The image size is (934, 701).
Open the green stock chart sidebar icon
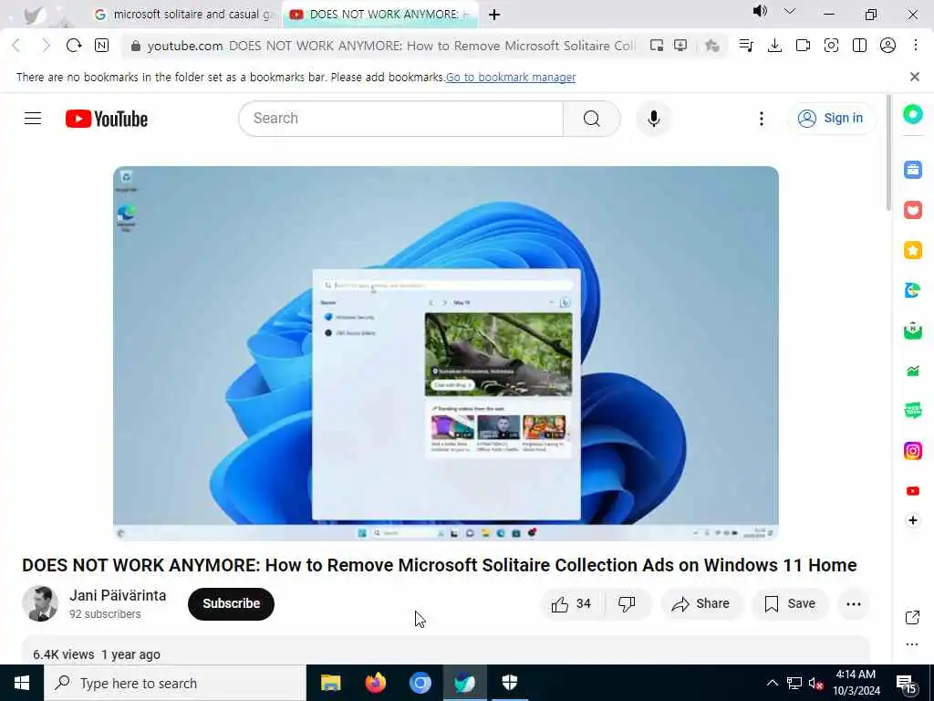(x=912, y=371)
